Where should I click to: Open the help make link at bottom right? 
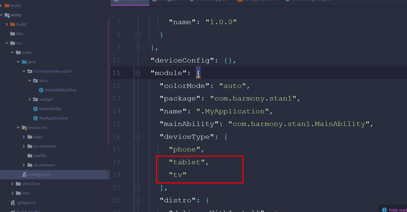point(398,210)
